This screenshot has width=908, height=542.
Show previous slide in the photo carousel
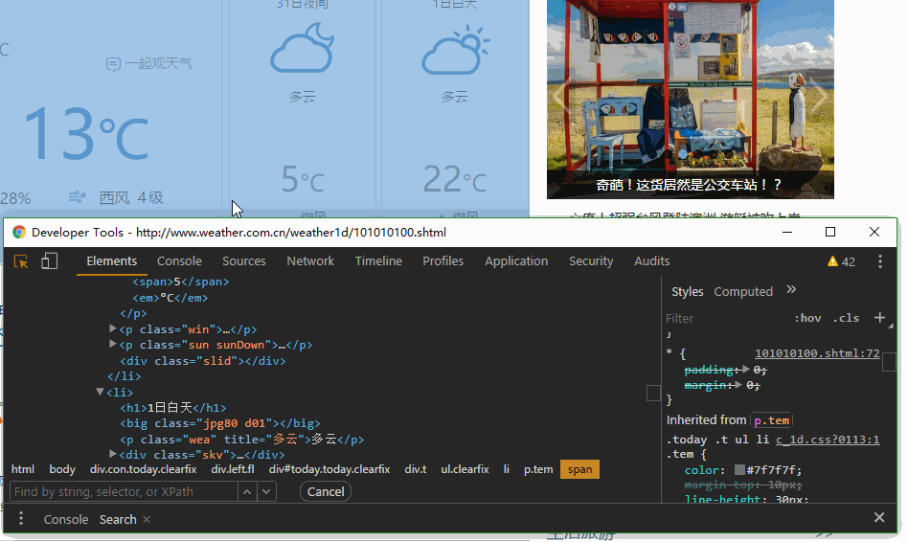click(562, 96)
